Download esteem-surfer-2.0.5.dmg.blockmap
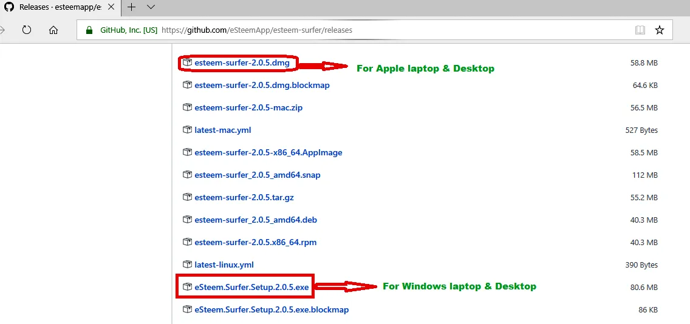 coord(262,86)
